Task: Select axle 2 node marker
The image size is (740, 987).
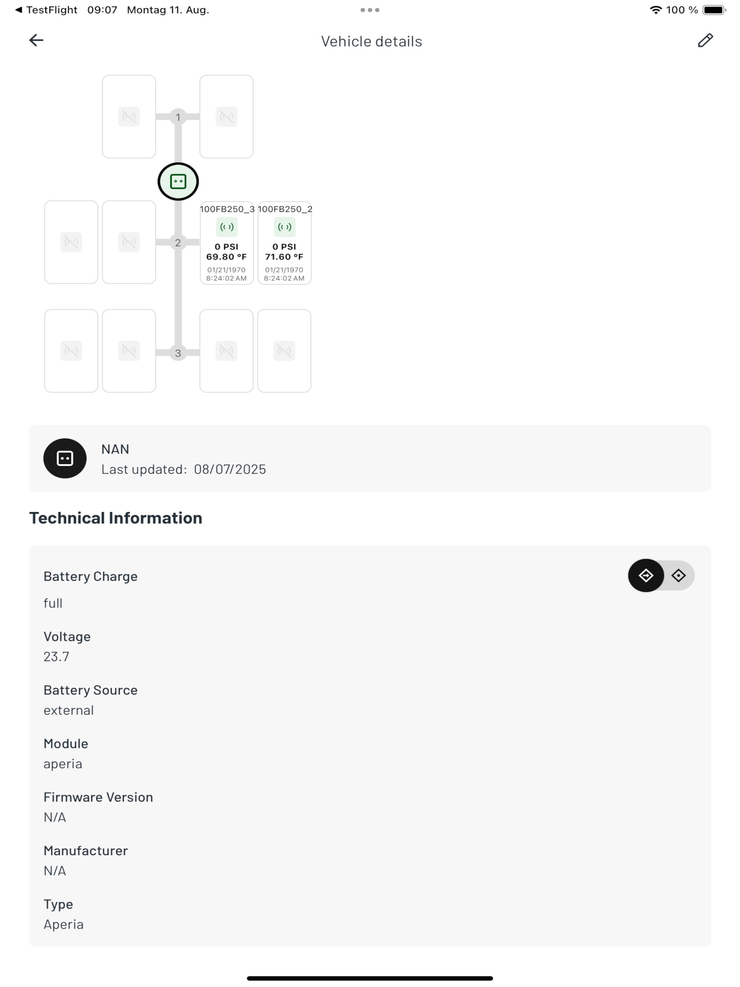Action: tap(178, 242)
